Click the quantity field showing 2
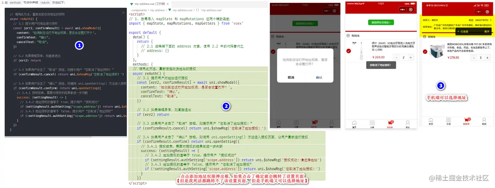Screen dimensions: 495x188 [x=404, y=57]
